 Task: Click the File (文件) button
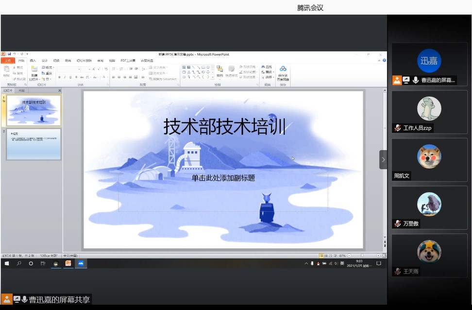point(8,61)
